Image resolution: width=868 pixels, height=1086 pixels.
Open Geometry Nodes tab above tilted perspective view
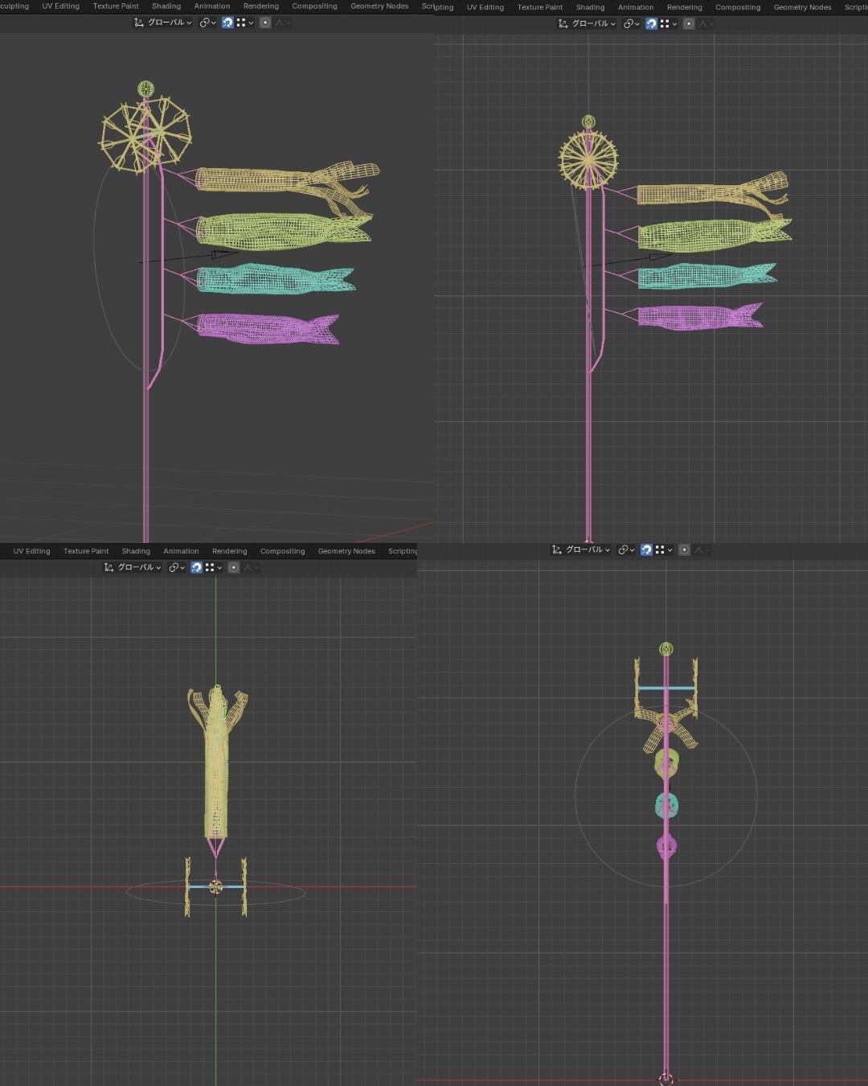click(379, 6)
